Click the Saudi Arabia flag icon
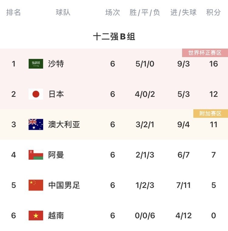The height and width of the screenshot is (231, 228). [36, 64]
